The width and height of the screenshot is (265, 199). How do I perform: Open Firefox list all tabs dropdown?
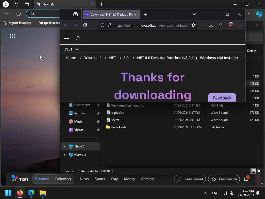coord(194,14)
